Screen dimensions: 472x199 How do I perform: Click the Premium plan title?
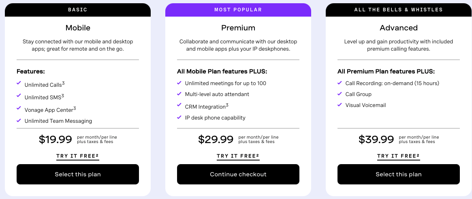click(x=238, y=28)
